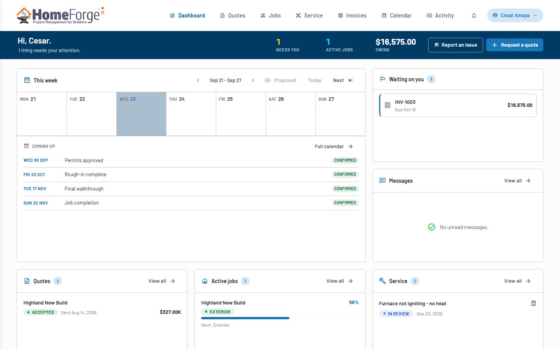
Task: Click the house icon in Active jobs panel
Action: coord(205,281)
